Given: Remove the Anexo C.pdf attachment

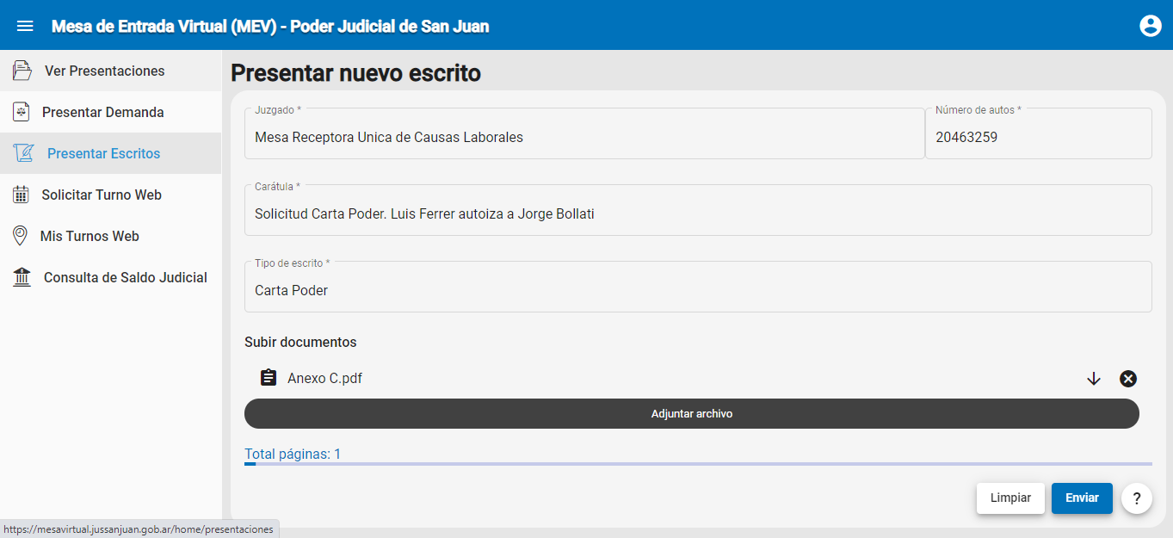Looking at the screenshot, I should click(1127, 379).
